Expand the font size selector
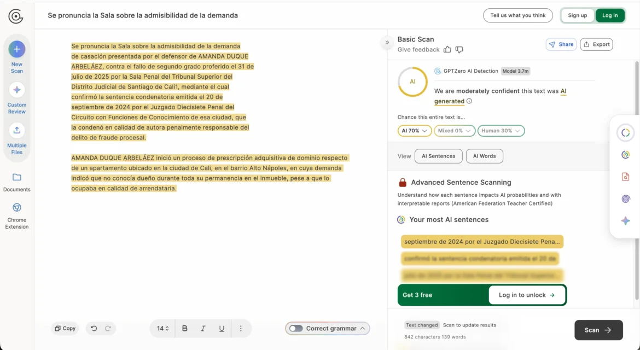640x350 pixels. [161, 328]
